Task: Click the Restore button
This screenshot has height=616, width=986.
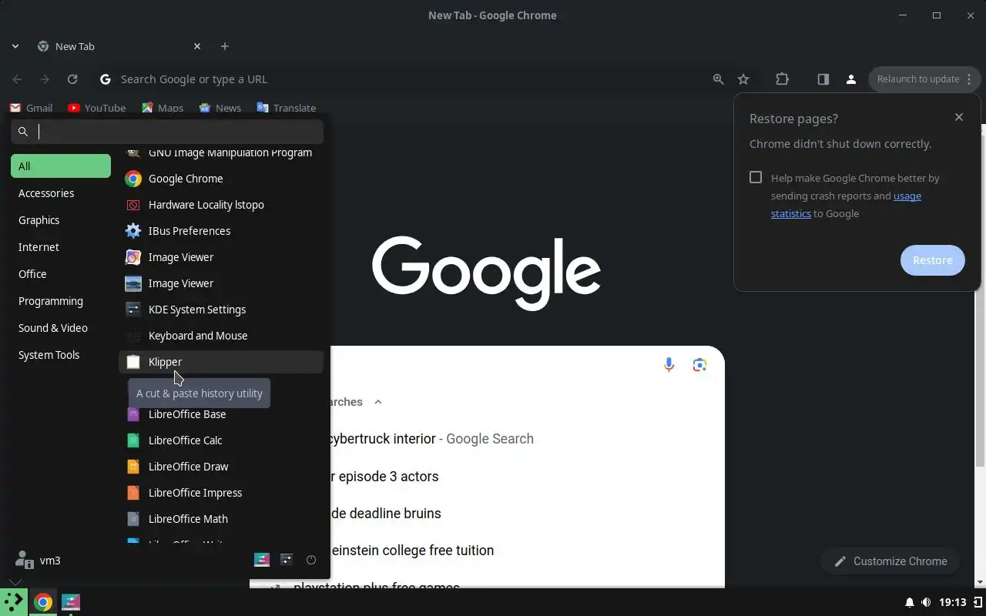Action: [932, 260]
